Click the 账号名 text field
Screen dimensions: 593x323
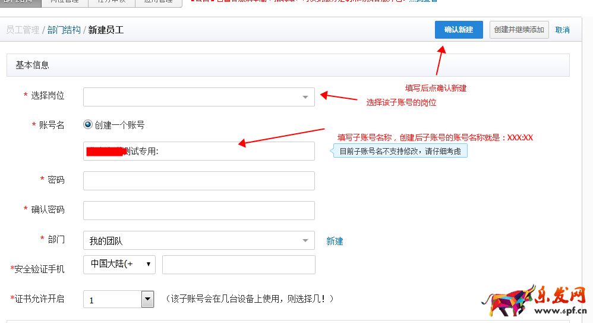pos(198,151)
